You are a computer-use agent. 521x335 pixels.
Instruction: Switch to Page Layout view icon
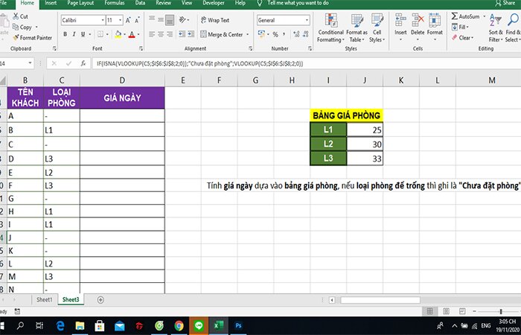(446, 311)
